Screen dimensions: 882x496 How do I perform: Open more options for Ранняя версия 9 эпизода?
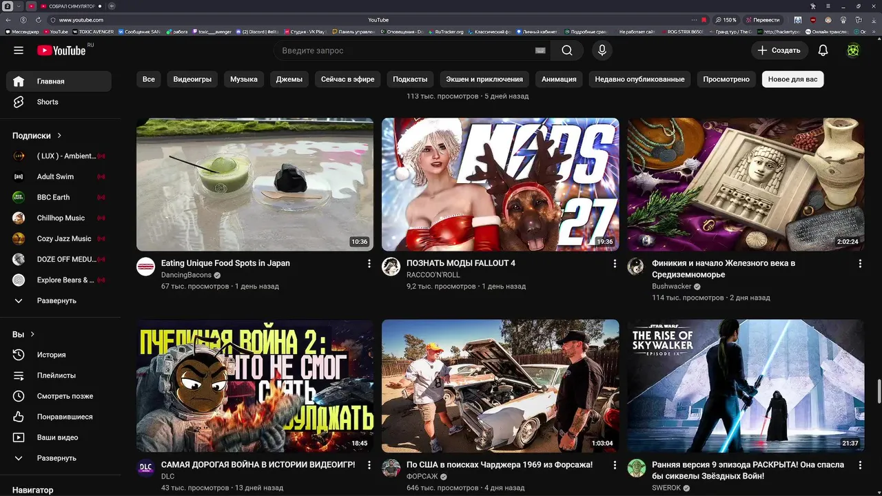[x=860, y=466]
